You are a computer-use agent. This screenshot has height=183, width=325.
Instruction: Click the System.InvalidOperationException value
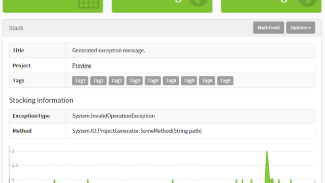[x=113, y=116]
